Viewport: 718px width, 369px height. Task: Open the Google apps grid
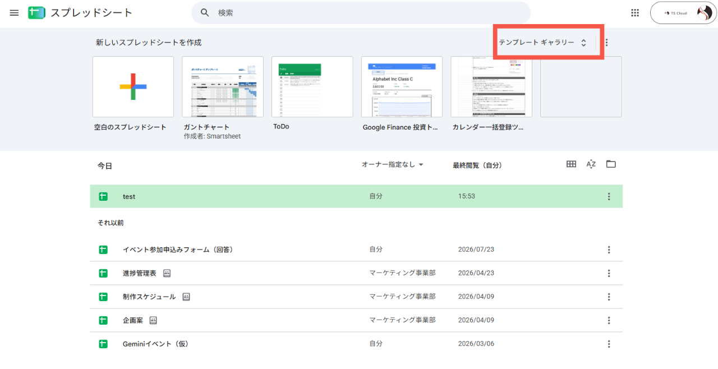coord(635,12)
